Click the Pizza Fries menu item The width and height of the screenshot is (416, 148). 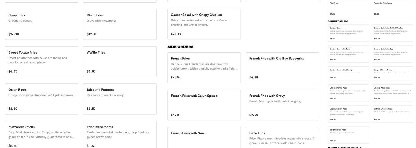tap(282, 138)
